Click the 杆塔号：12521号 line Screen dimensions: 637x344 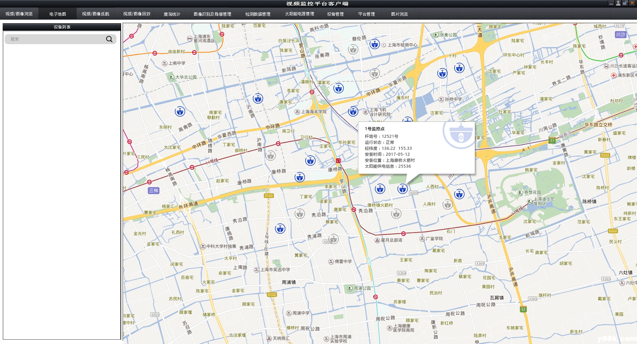(x=382, y=136)
